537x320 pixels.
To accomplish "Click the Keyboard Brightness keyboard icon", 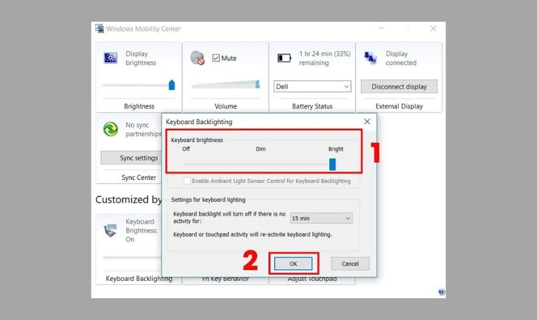I will click(x=110, y=230).
